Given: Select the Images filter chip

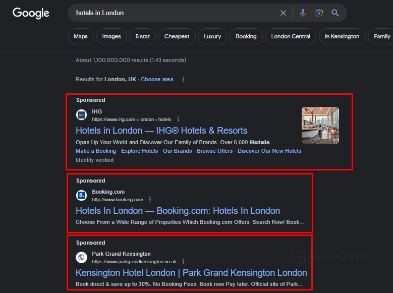Looking at the screenshot, I should pyautogui.click(x=111, y=36).
